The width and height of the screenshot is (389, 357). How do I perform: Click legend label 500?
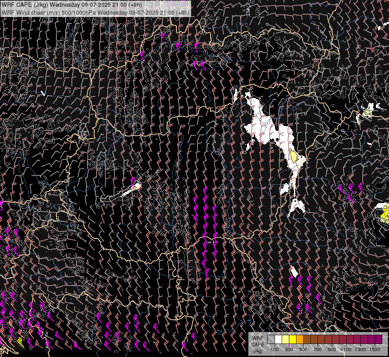(303, 349)
